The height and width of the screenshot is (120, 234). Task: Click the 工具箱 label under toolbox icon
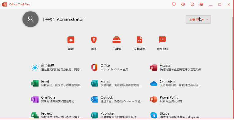click(117, 49)
